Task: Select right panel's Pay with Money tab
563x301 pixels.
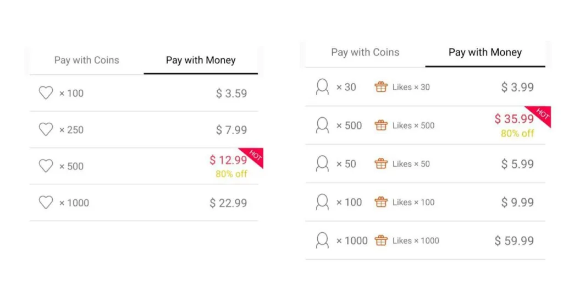Action: (x=485, y=52)
